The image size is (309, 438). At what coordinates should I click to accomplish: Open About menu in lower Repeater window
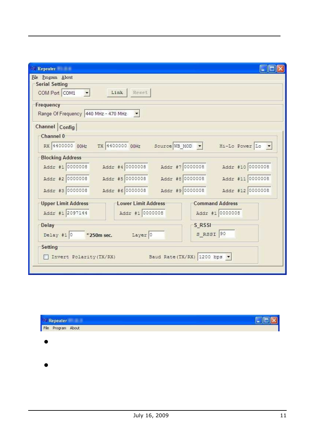74,328
